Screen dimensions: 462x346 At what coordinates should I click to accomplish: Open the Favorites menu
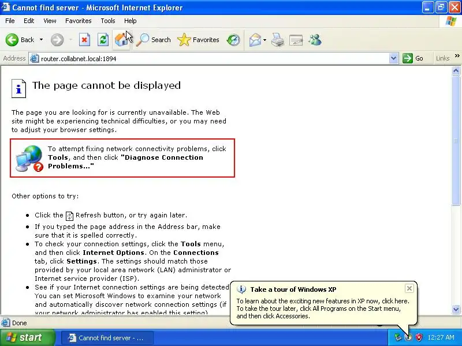pos(79,21)
